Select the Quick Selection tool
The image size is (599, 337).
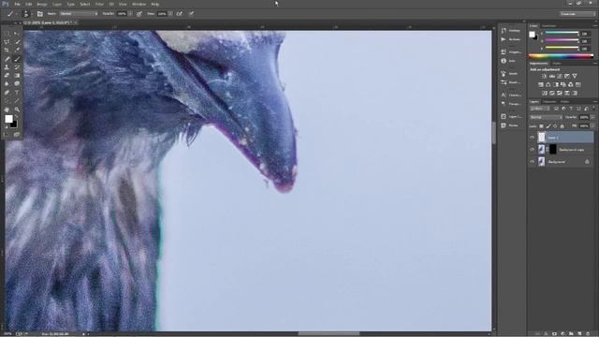[17, 41]
